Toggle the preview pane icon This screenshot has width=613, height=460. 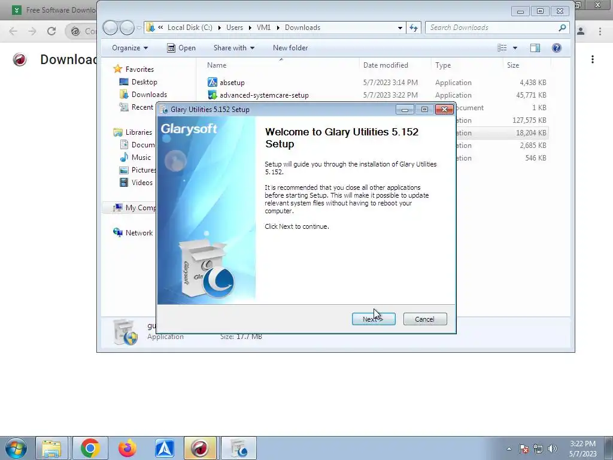[x=535, y=48]
